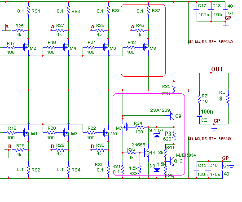Image resolution: width=242 pixels, height=202 pixels.
Task: Select the Q12 transistor symbol
Action: [172, 161]
